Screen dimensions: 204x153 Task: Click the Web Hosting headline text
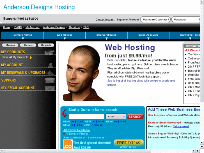point(130,47)
